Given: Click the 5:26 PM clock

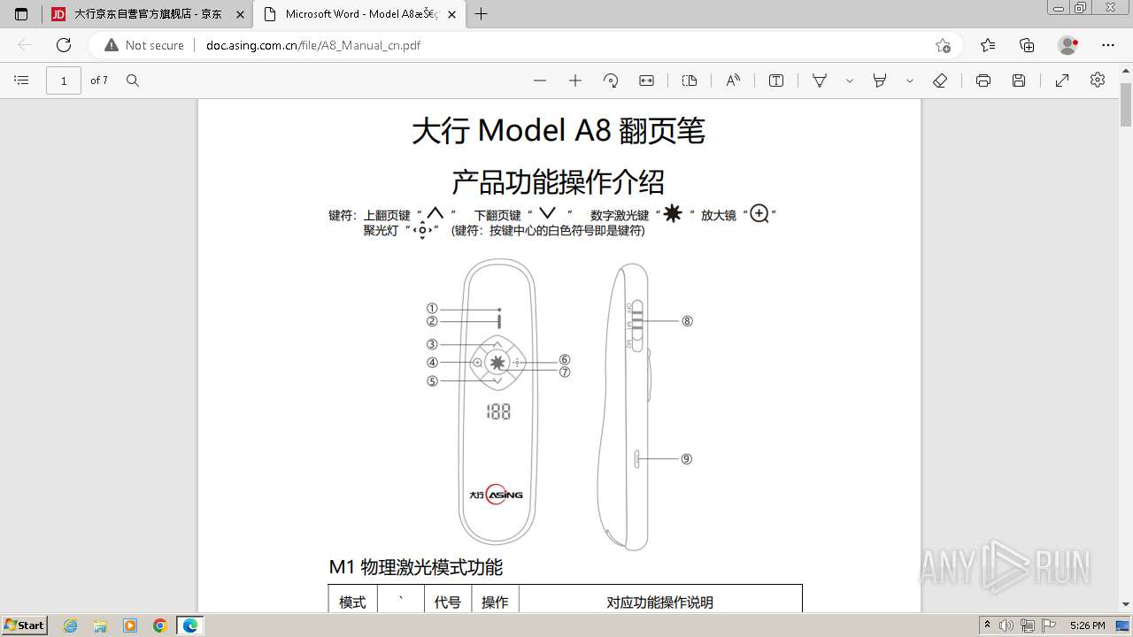Looking at the screenshot, I should [1087, 625].
